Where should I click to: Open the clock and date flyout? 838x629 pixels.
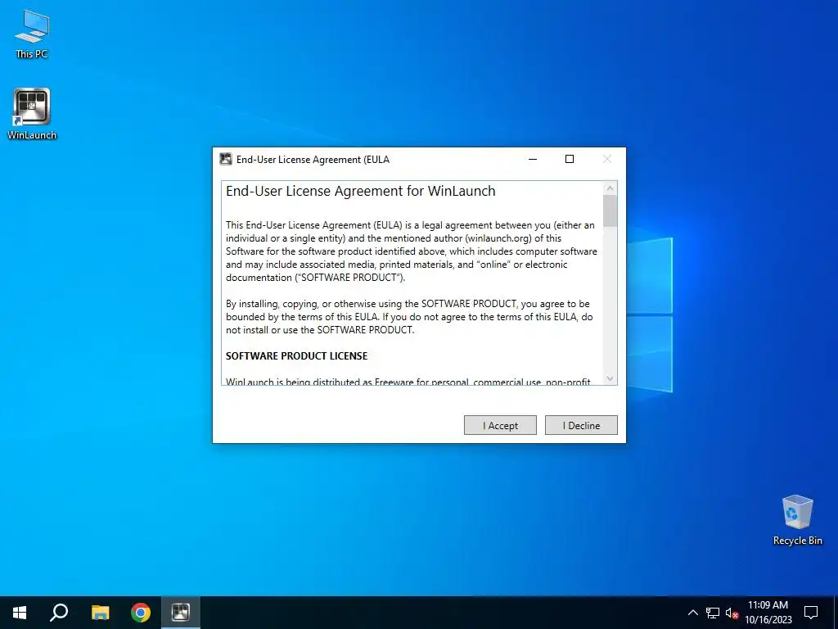(768, 613)
